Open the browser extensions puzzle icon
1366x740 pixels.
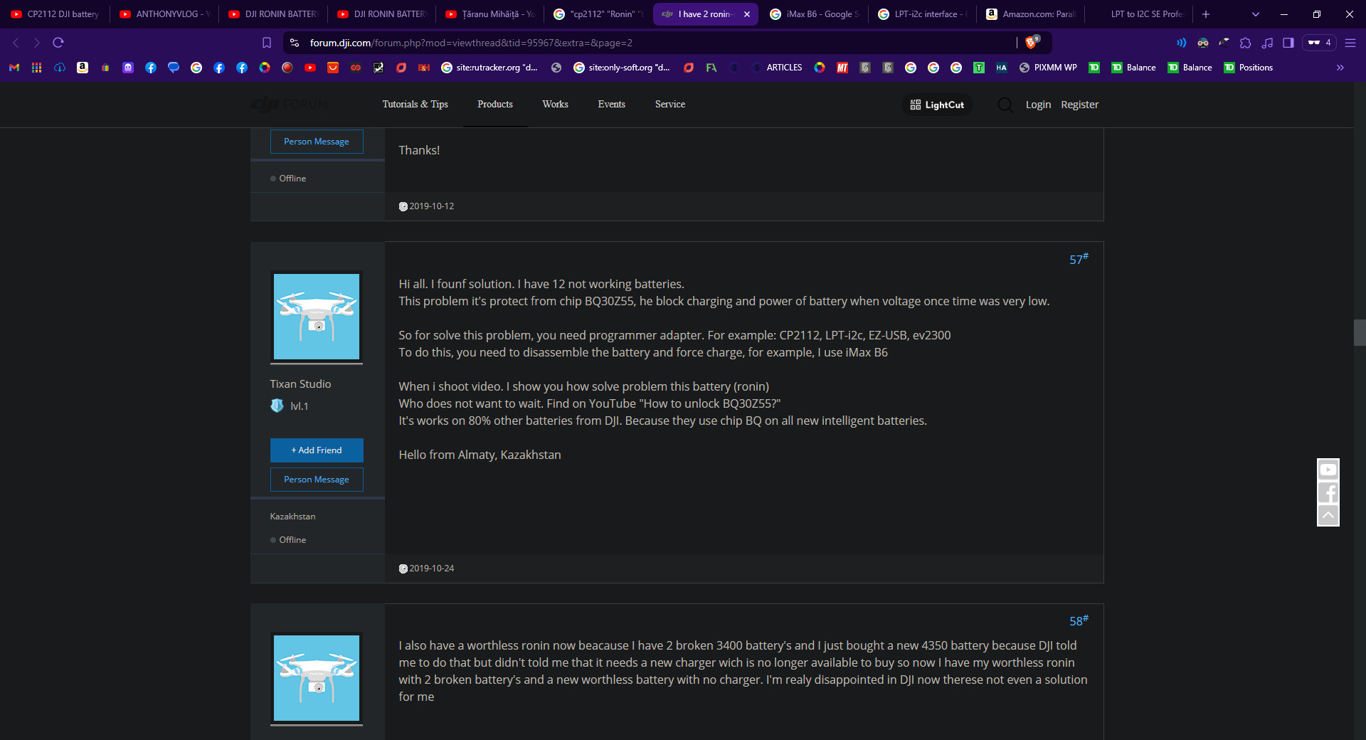[1245, 43]
